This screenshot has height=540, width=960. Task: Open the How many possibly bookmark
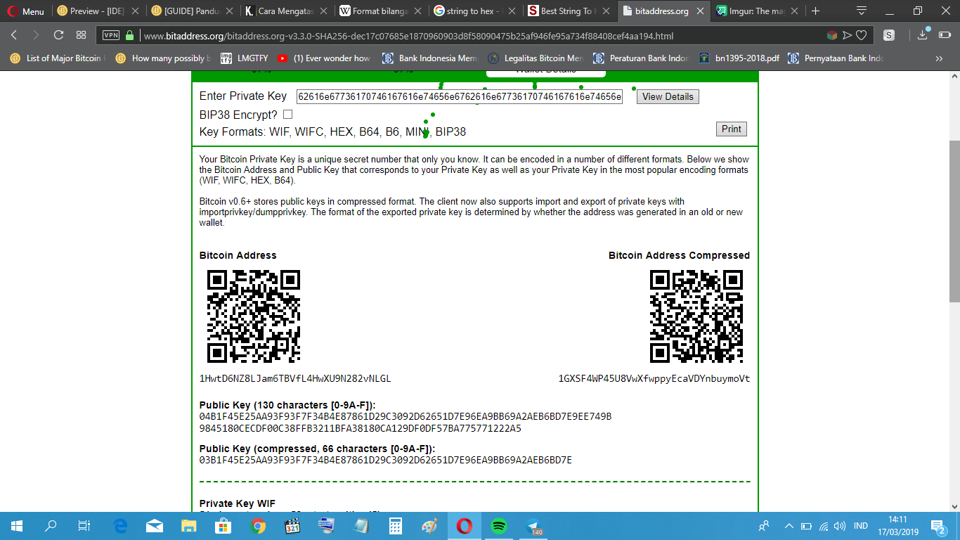tap(164, 58)
